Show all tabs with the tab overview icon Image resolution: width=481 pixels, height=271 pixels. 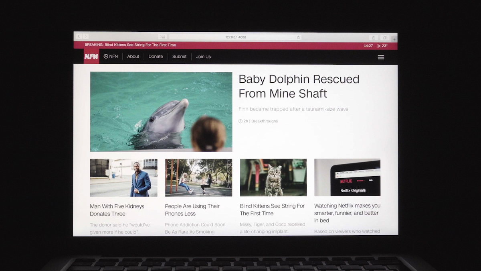coord(384,37)
